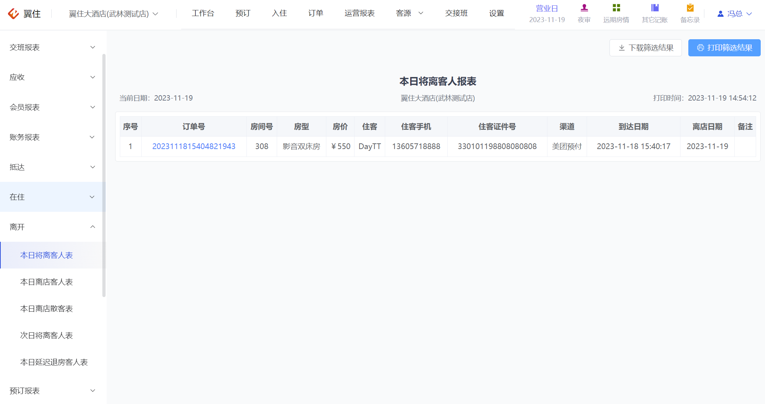
Task: Go to the 工作台 tab
Action: pos(203,13)
